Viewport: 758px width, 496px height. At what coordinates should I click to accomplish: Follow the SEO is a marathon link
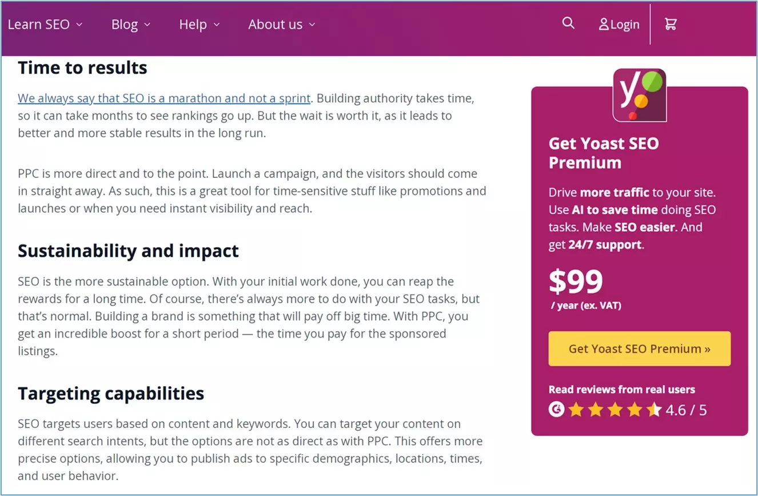(x=164, y=98)
